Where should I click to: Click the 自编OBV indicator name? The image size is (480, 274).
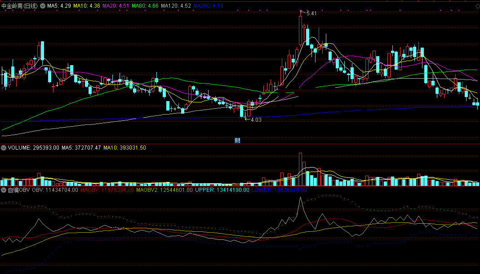[x=19, y=190]
